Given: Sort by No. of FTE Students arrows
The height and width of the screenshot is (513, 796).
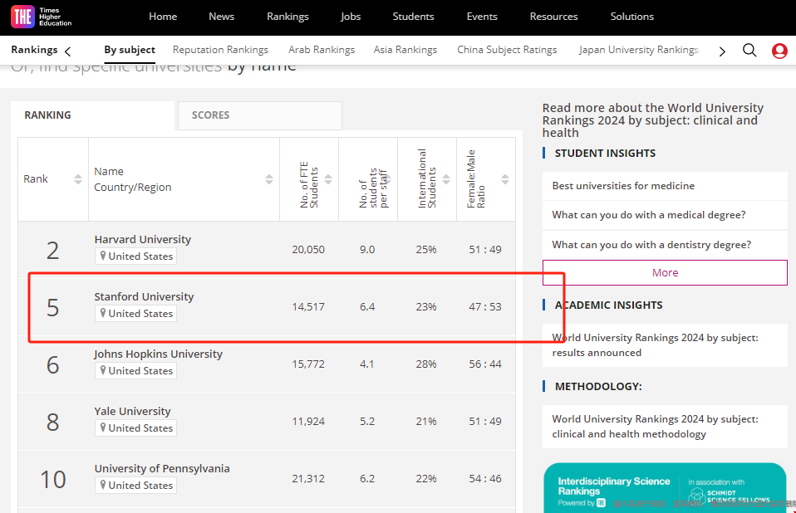Looking at the screenshot, I should coord(328,179).
